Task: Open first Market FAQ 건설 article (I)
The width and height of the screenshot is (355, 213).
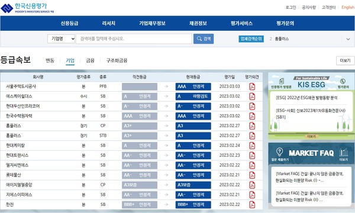Action: pos(309,177)
